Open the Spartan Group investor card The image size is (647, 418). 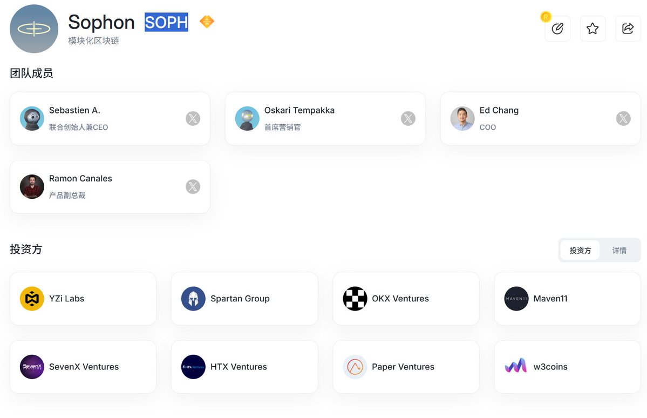coord(244,299)
